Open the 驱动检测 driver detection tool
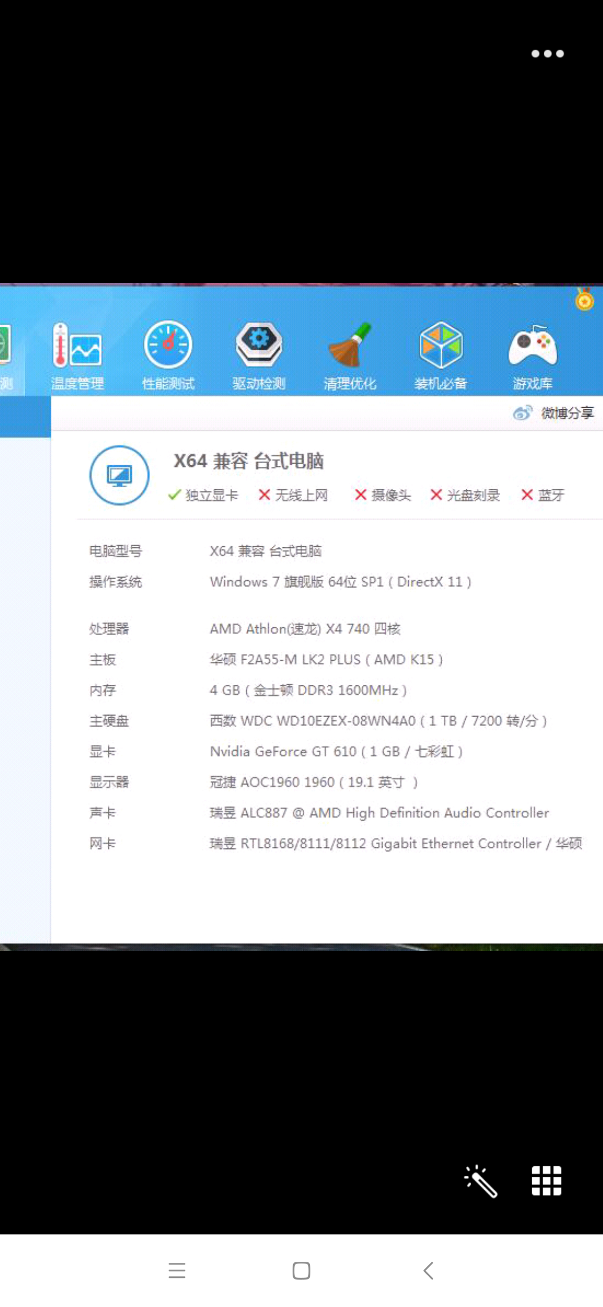Screen dimensions: 603x1307 click(259, 355)
